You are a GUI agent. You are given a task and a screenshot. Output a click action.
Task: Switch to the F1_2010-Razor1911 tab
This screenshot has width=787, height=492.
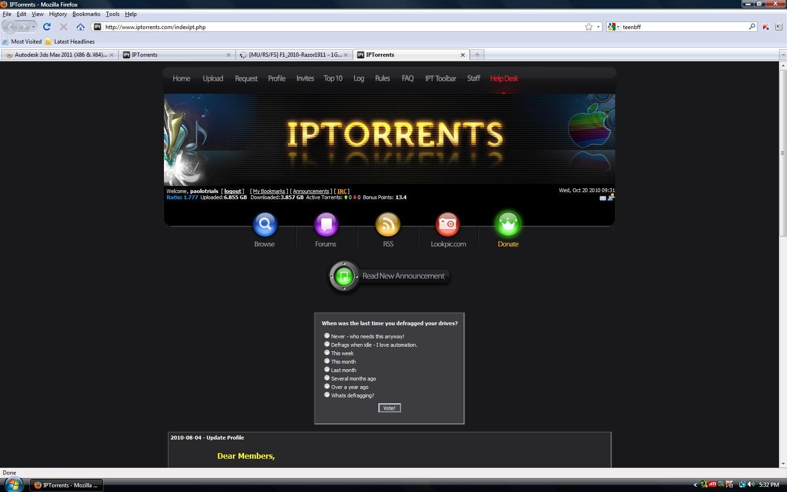coord(294,55)
